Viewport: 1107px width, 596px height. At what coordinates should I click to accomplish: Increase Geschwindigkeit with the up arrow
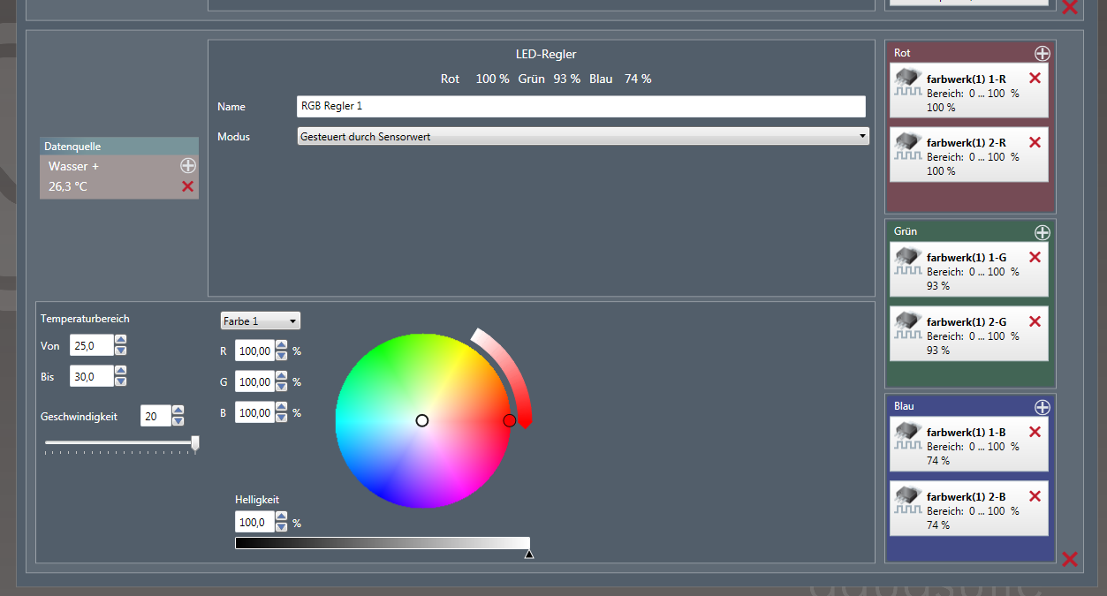tap(178, 411)
